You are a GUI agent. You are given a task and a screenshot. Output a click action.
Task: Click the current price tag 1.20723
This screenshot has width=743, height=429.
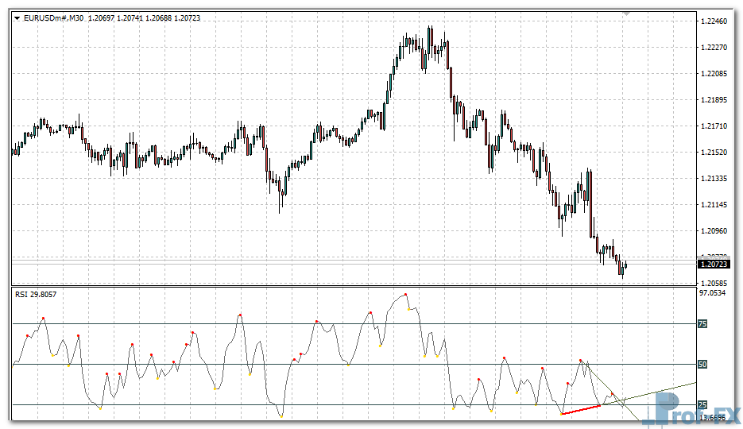pos(713,263)
